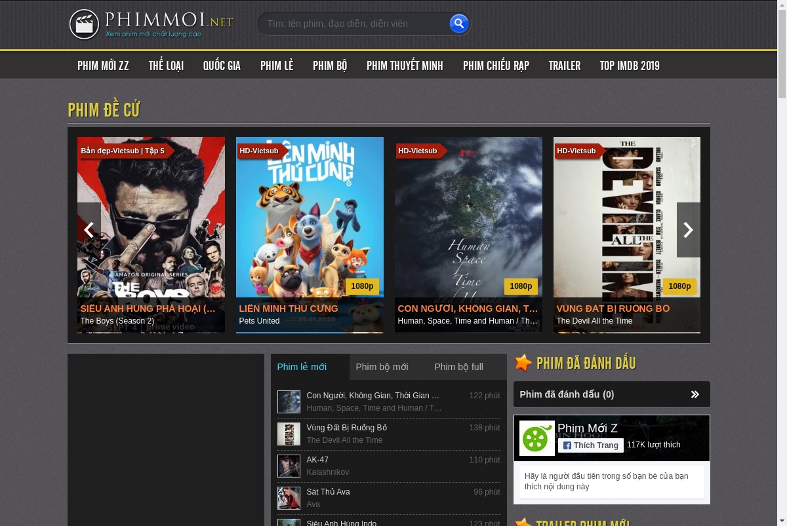Screen dimensions: 787x526
Task: Open the TOP IMDB 2019 menu item
Action: click(630, 66)
